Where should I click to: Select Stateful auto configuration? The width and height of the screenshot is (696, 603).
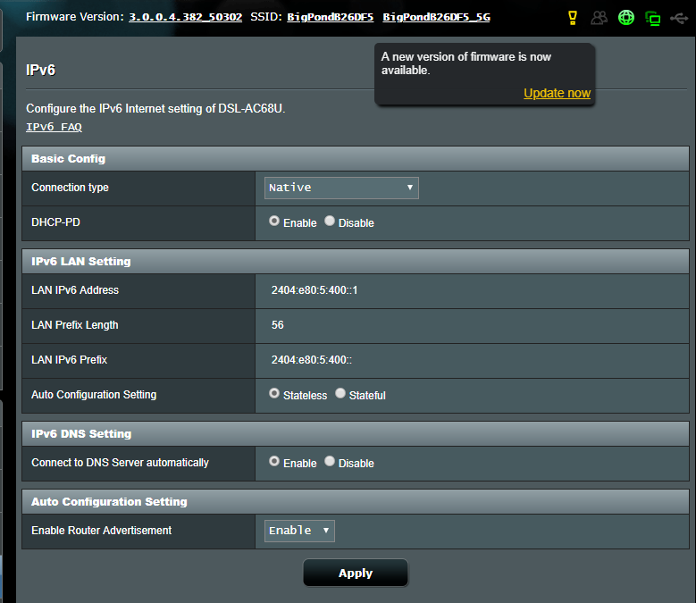tap(340, 394)
